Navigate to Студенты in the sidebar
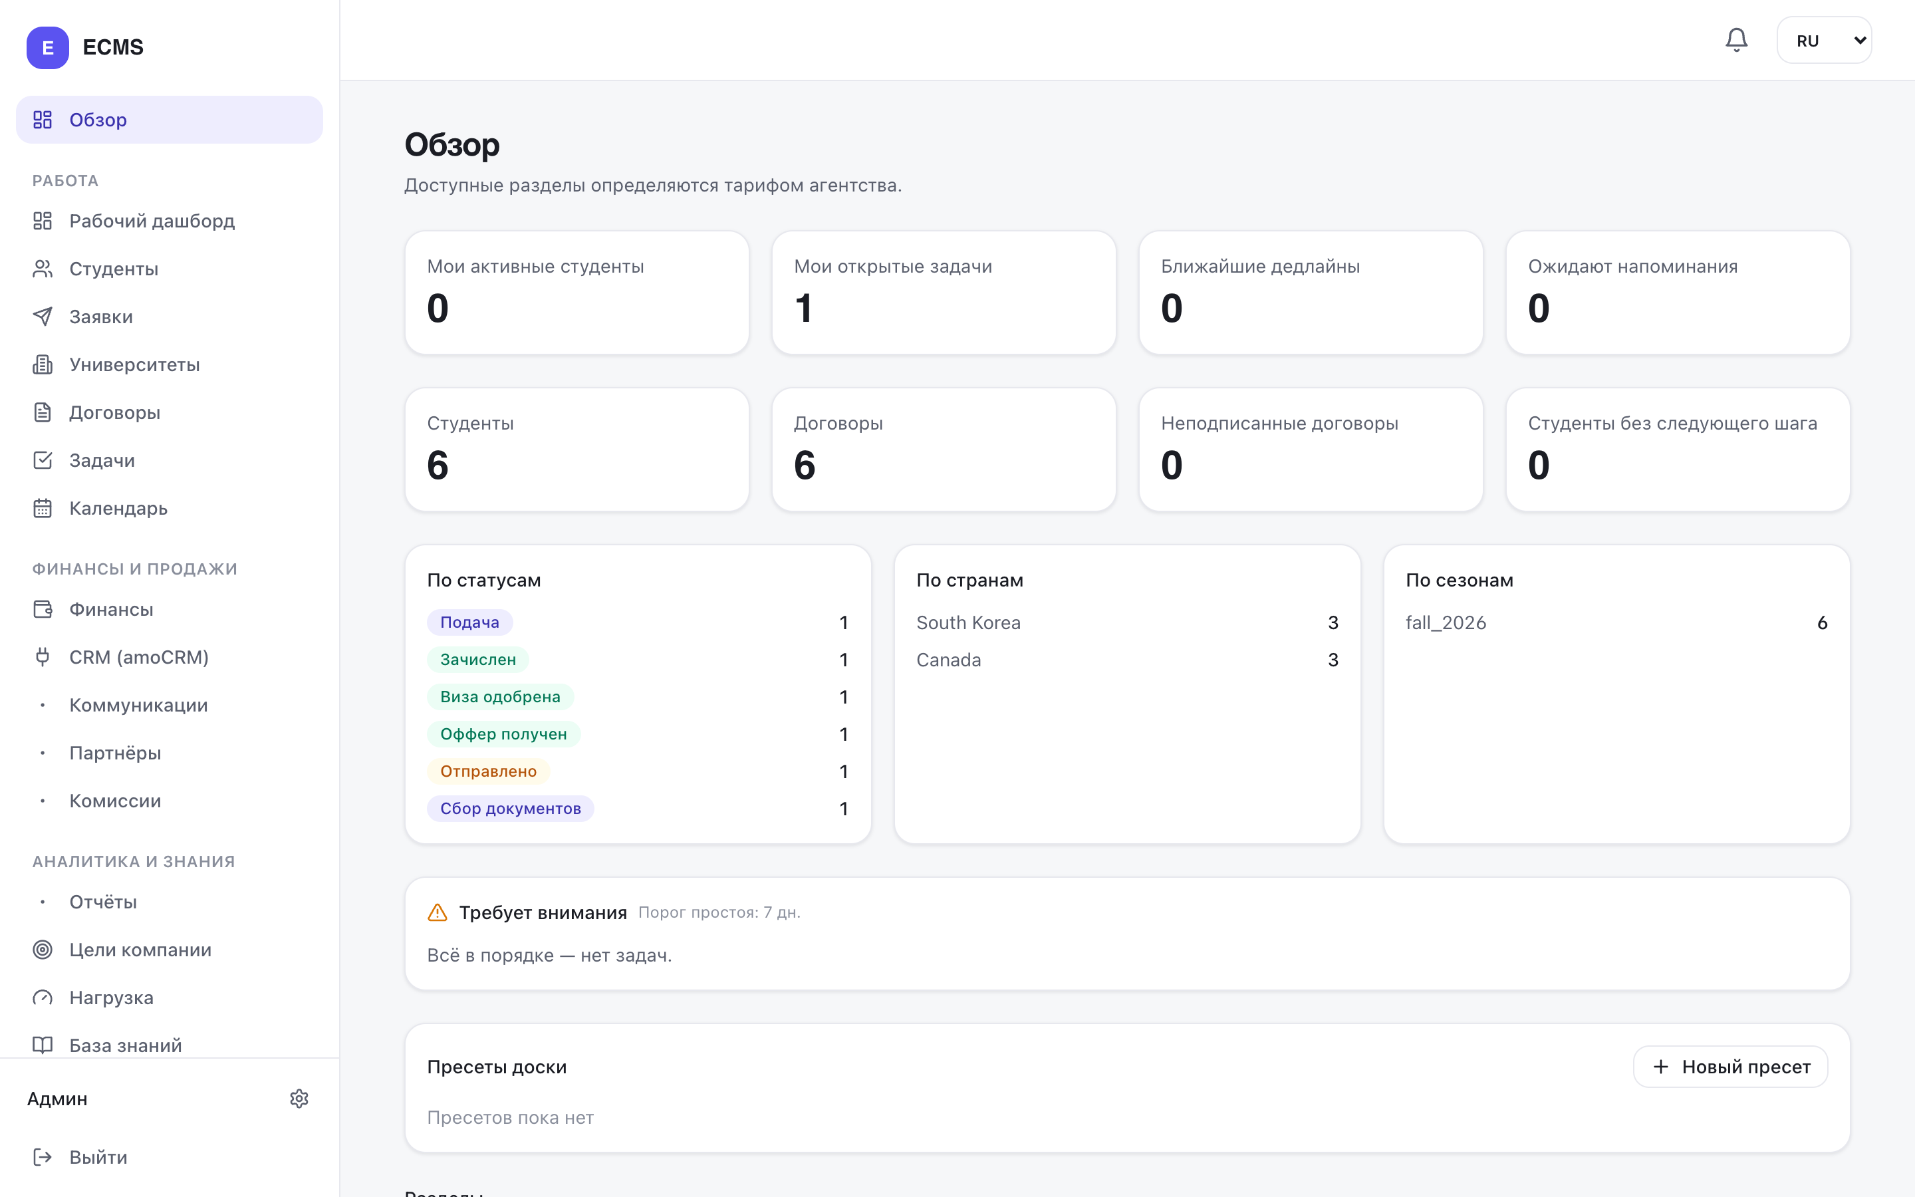1915x1197 pixels. (x=170, y=269)
